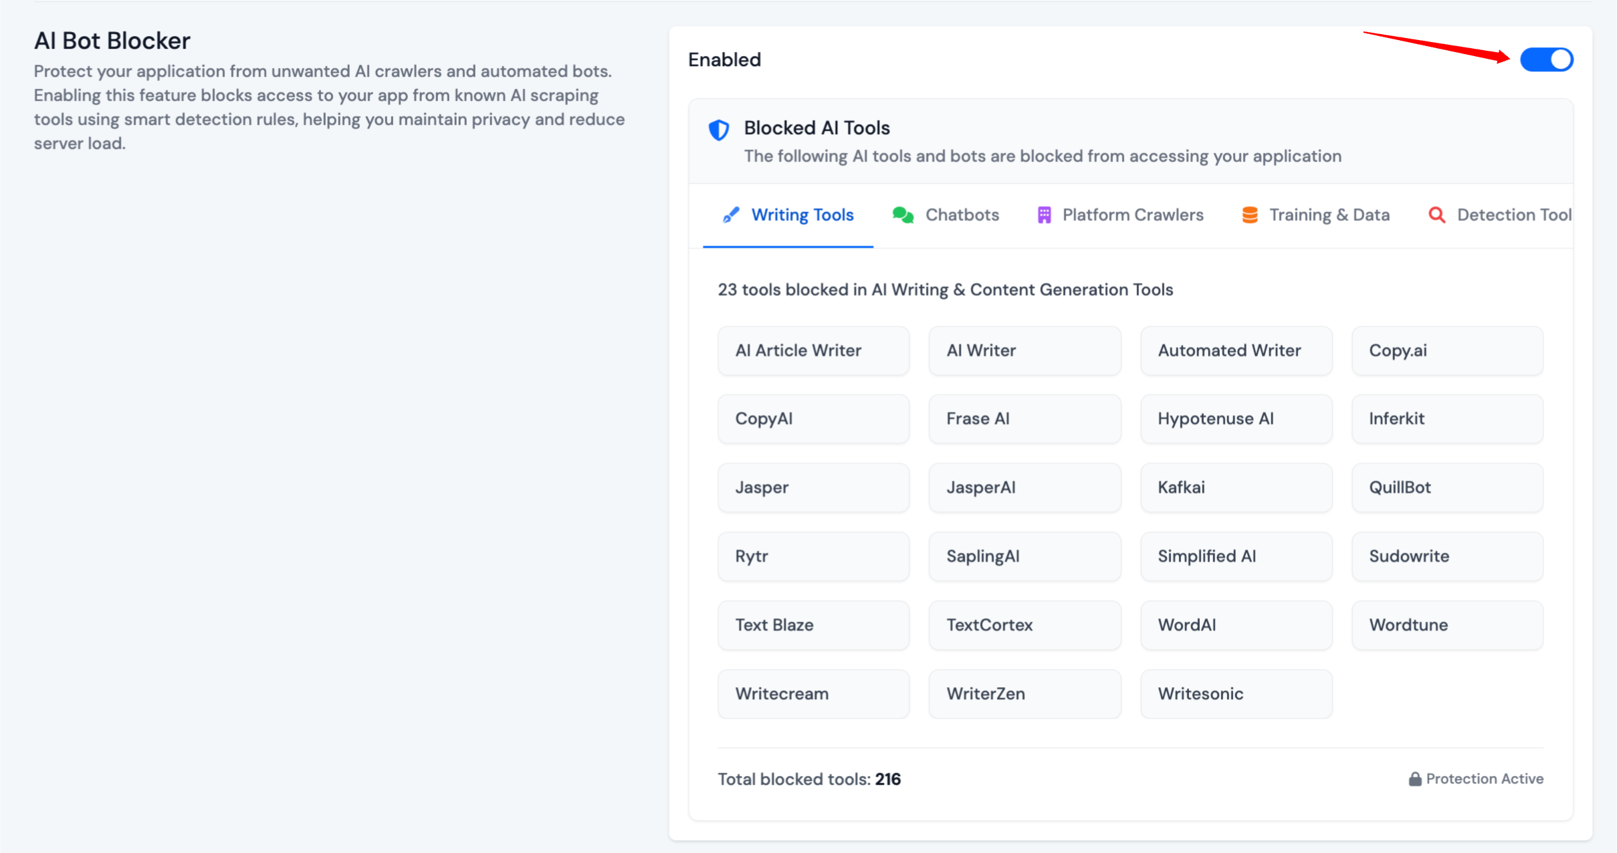Select the QuillBot tool chip

(1447, 488)
